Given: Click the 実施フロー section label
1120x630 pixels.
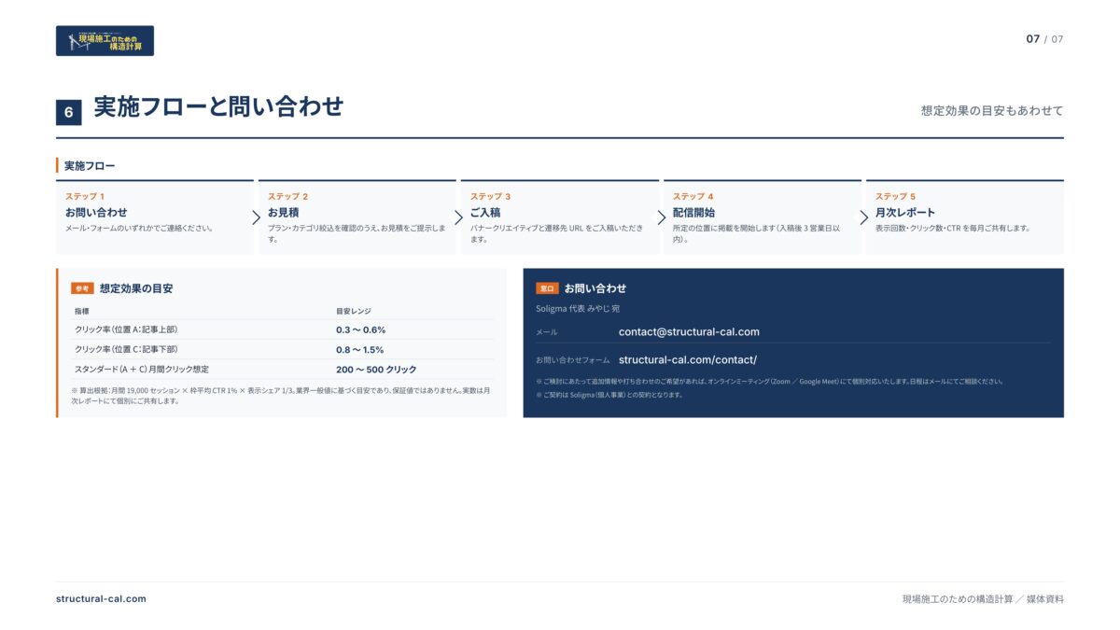Looking at the screenshot, I should [90, 166].
